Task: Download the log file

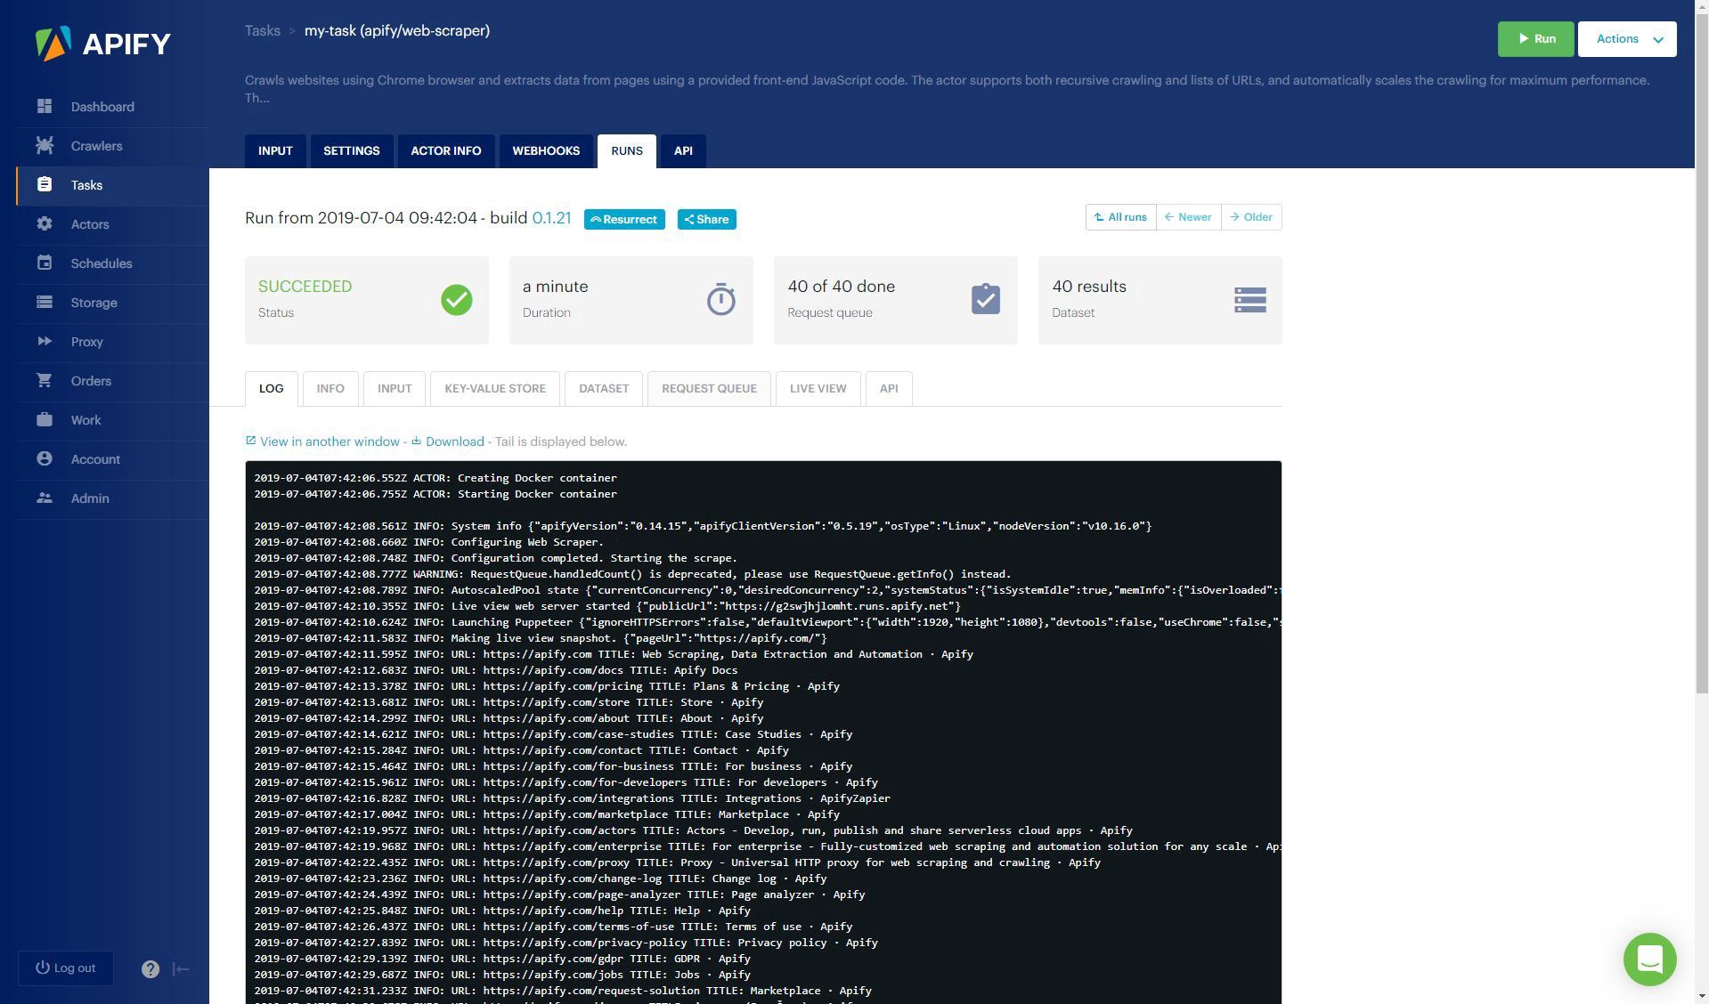Action: pyautogui.click(x=455, y=441)
